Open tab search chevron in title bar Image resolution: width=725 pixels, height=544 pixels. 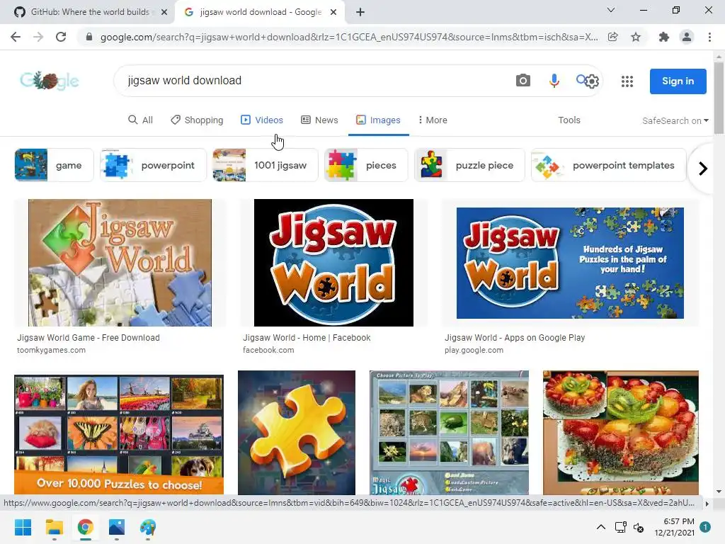click(x=611, y=10)
